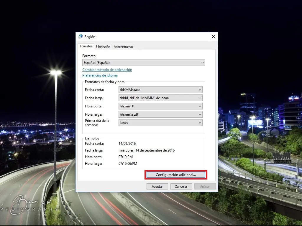Open Primer día de la semana dropdown
302x226 pixels.
tap(160, 123)
